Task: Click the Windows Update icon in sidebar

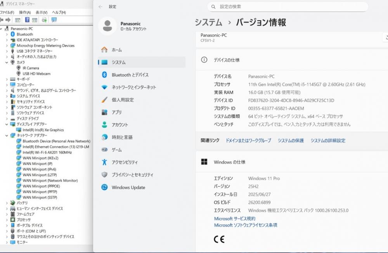Action: pyautogui.click(x=104, y=188)
